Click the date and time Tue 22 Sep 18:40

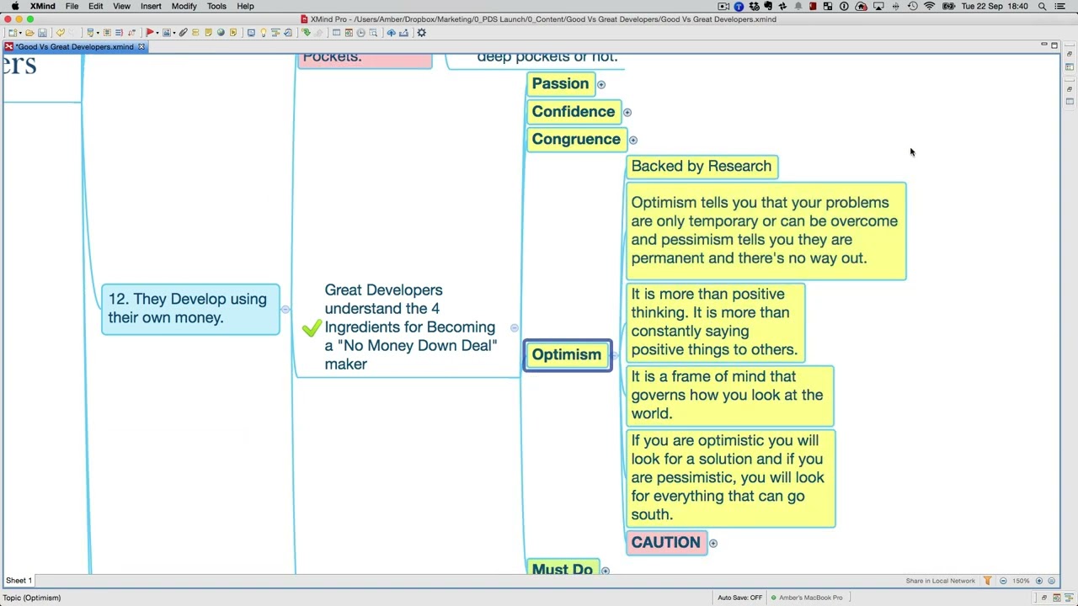click(995, 6)
